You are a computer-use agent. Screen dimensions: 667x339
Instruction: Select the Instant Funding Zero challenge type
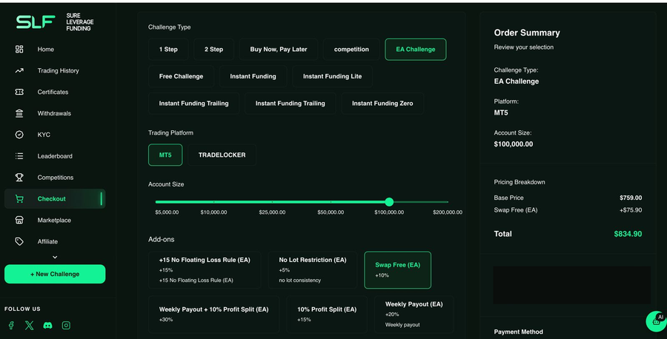(x=382, y=103)
